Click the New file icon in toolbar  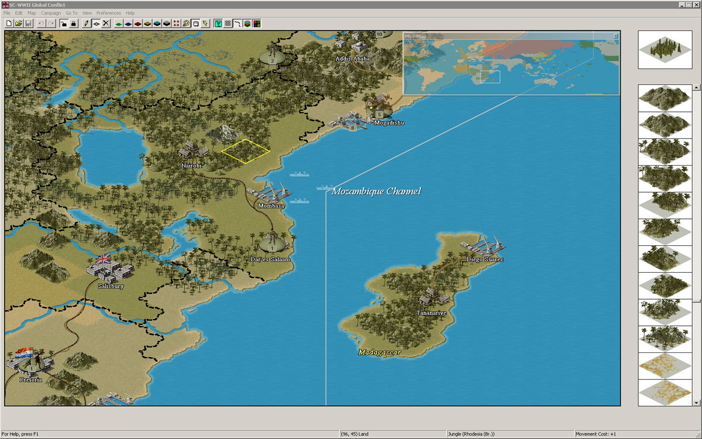point(9,23)
